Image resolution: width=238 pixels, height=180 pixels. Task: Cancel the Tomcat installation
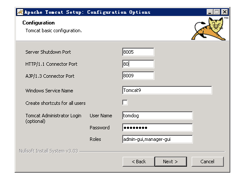click(x=208, y=162)
